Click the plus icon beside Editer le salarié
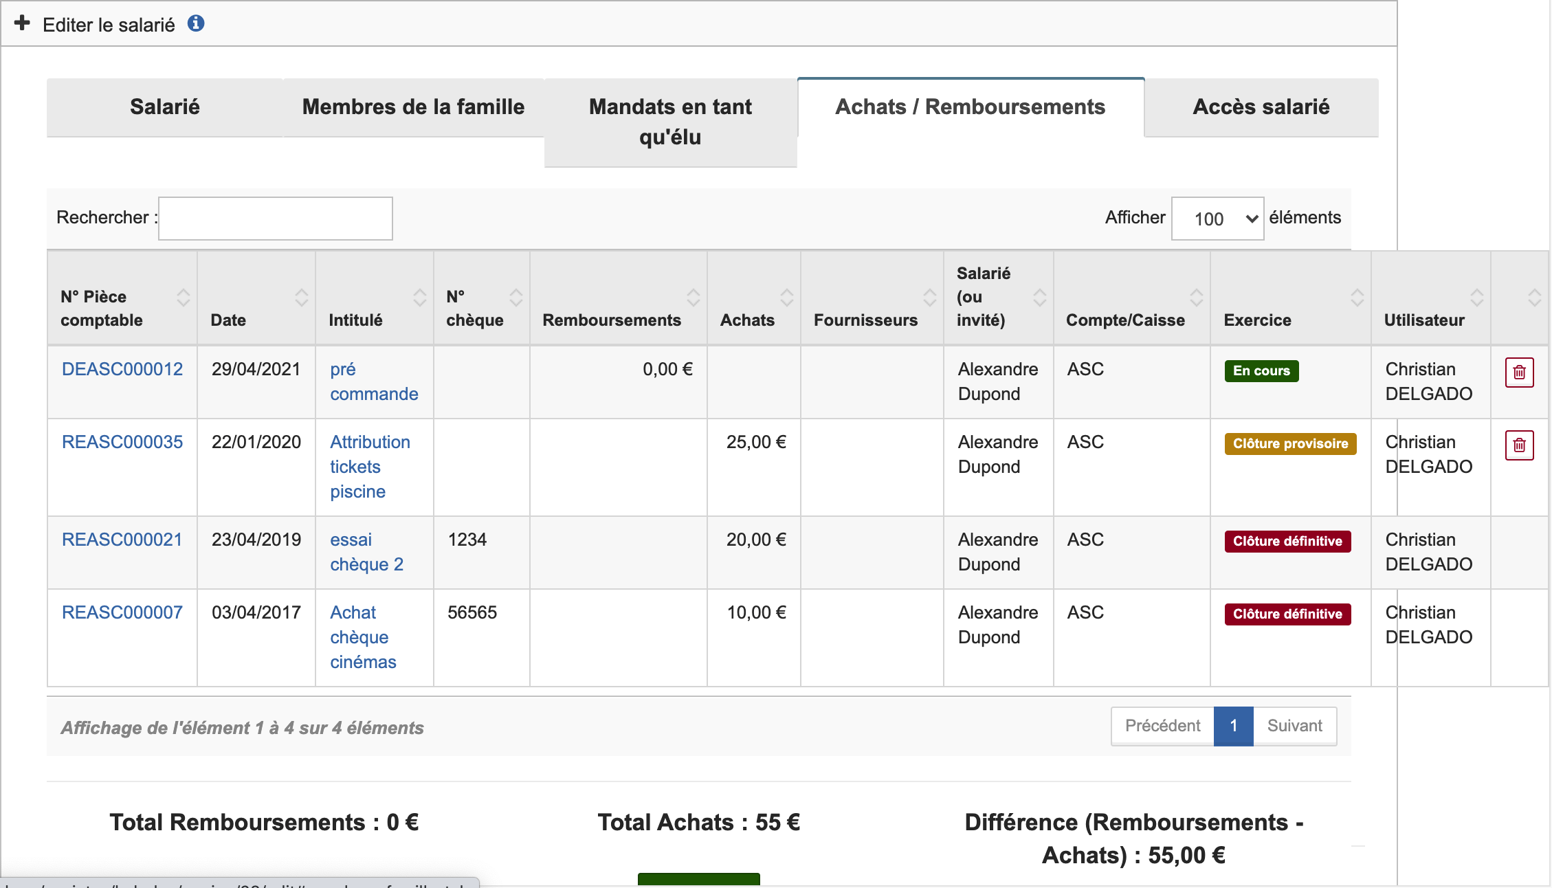1552x888 pixels. pos(22,23)
